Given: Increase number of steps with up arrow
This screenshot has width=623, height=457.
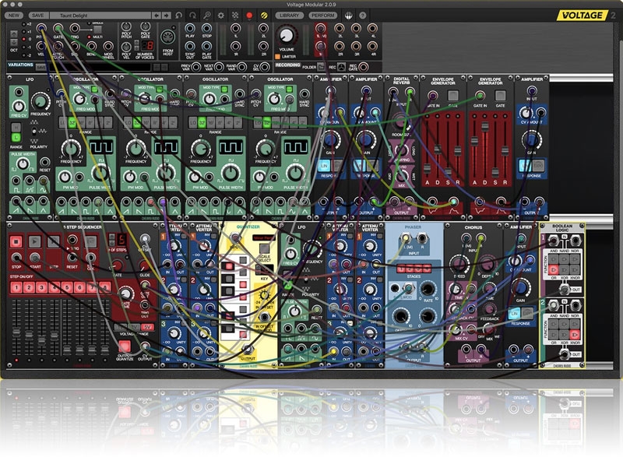Looking at the screenshot, I should coord(111,237).
